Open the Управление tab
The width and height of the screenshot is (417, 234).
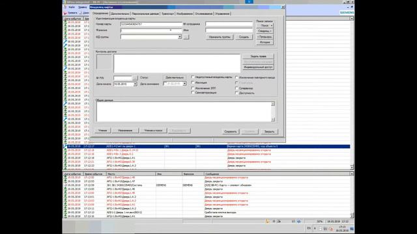pos(222,14)
